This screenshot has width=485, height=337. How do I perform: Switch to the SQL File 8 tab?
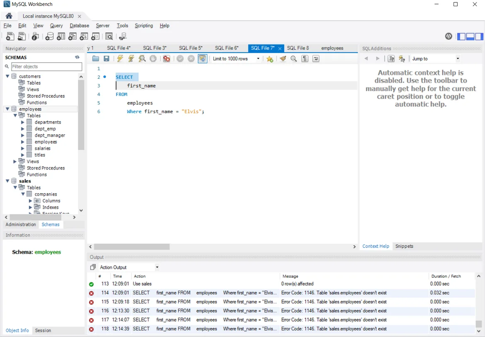298,48
